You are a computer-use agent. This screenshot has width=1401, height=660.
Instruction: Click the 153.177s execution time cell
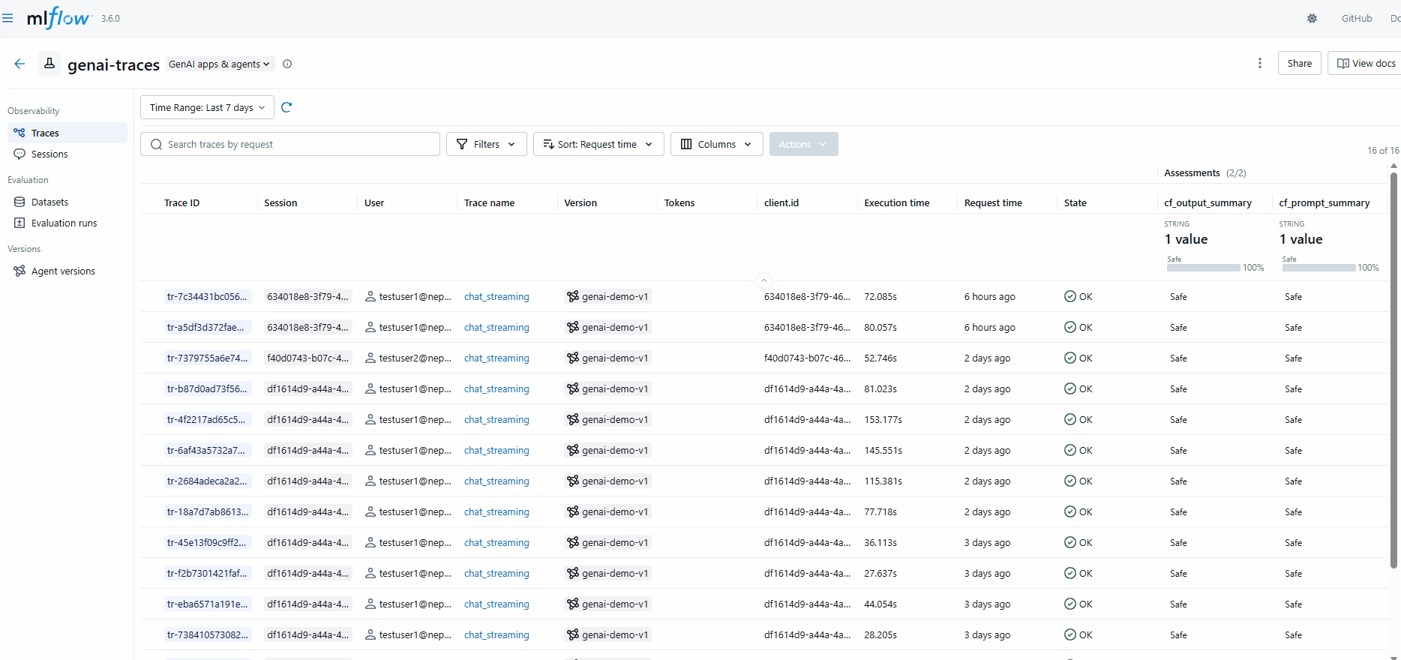pos(883,419)
